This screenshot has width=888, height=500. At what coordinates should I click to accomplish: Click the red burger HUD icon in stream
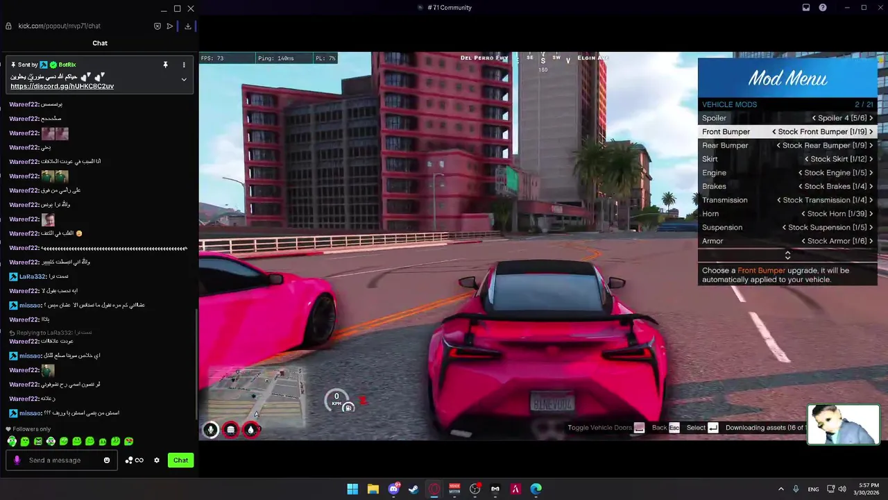(231, 430)
